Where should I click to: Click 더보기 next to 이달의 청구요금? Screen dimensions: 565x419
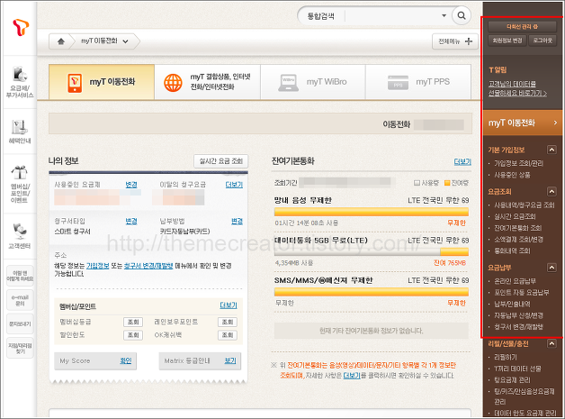click(x=234, y=185)
